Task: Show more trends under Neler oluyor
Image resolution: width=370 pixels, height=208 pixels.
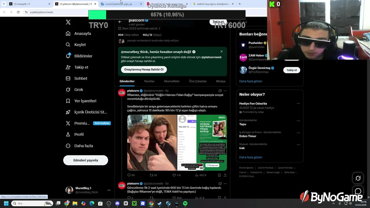Action: [251, 157]
